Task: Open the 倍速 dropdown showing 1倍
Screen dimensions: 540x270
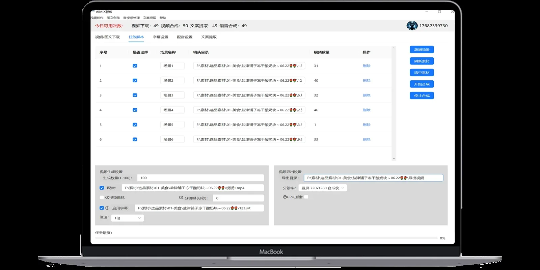Action: (x=128, y=218)
